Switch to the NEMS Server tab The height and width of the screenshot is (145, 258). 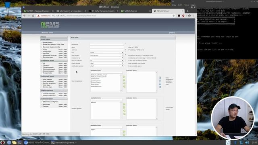click(x=136, y=11)
